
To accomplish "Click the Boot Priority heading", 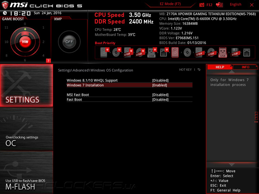I will [105, 43].
